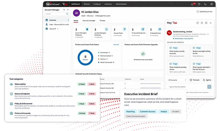This screenshot has width=220, height=131.
Task: Switch to Security Strength tab
Action: (x=89, y=21)
